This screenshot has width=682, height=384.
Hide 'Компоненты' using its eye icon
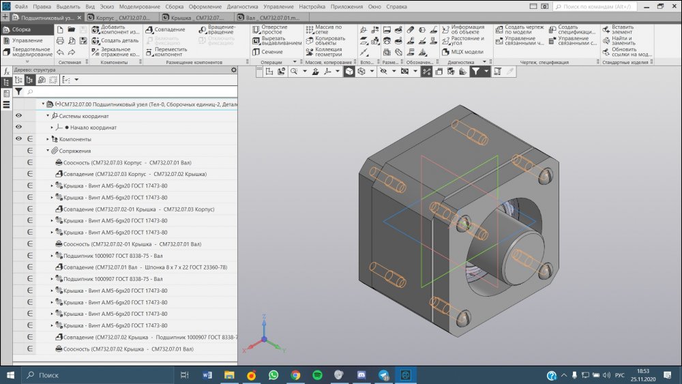(x=18, y=139)
